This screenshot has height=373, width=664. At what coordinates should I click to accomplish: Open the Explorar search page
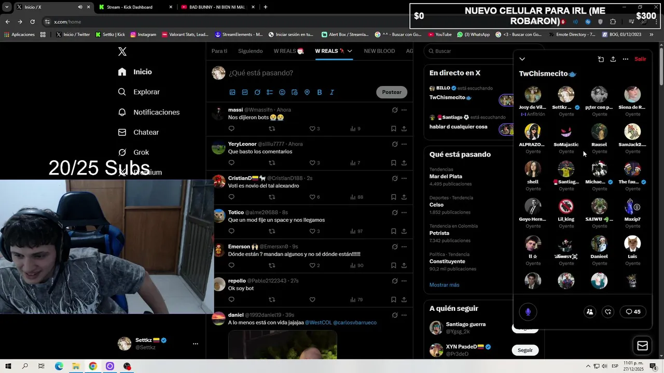click(x=139, y=92)
